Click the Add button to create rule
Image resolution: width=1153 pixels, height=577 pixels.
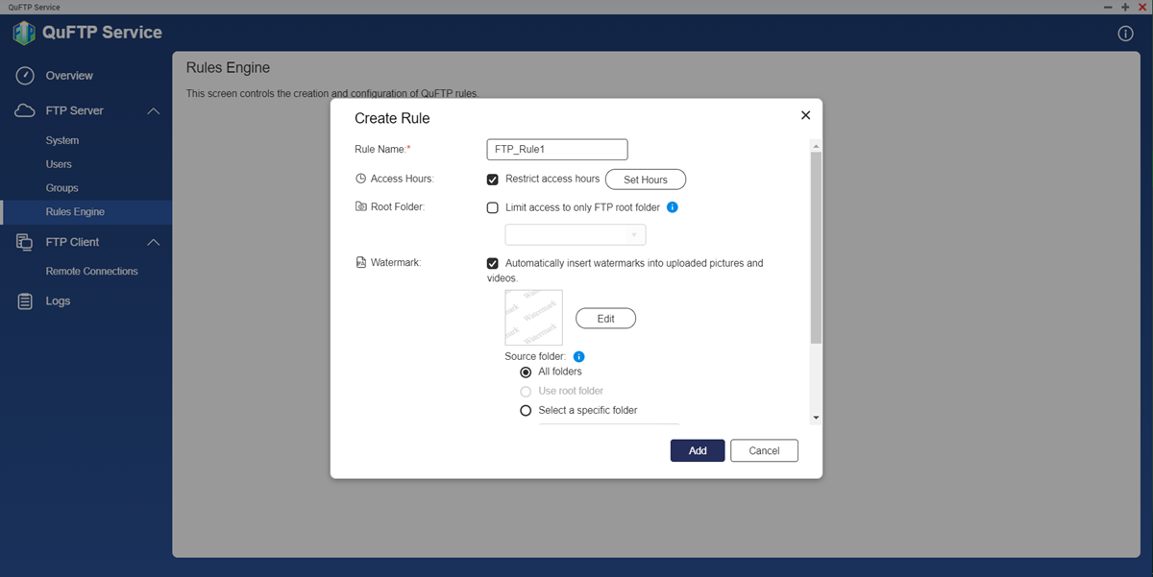point(697,451)
